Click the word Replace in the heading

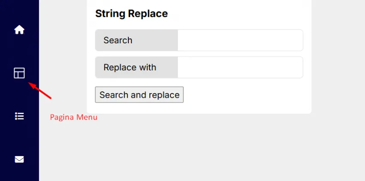coord(149,14)
